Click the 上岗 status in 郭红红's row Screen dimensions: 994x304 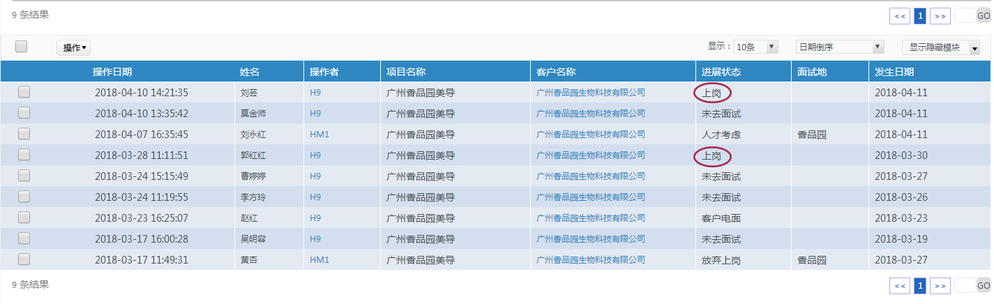click(711, 155)
